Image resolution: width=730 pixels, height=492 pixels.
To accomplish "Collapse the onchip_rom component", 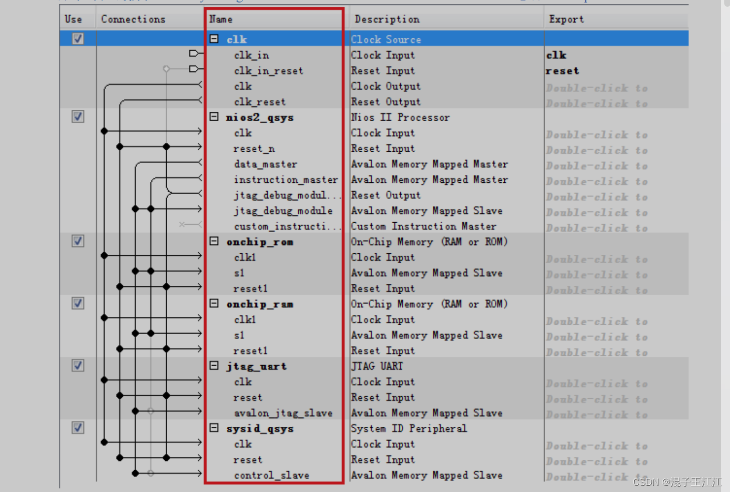I will tap(214, 241).
